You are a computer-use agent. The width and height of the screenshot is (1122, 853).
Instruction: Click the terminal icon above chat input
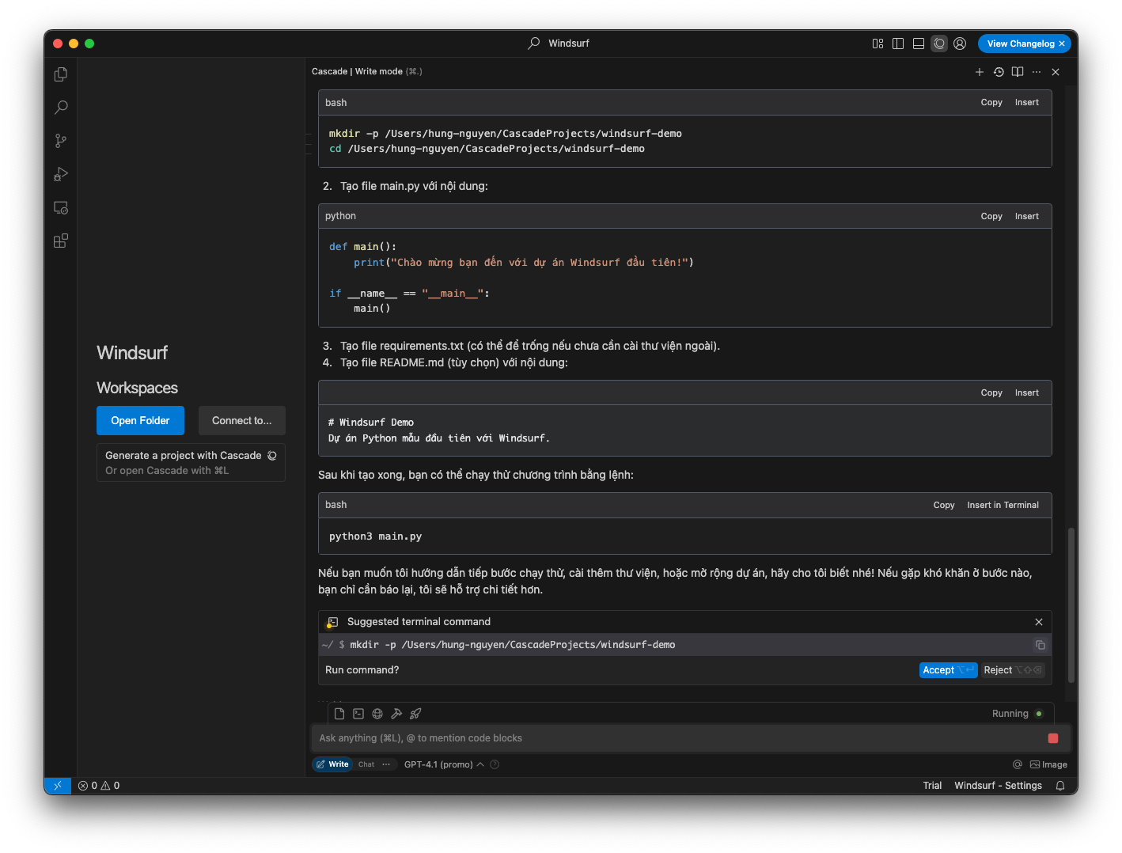pyautogui.click(x=358, y=714)
